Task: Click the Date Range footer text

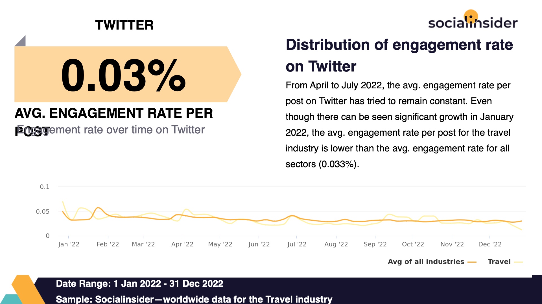Action: (139, 283)
